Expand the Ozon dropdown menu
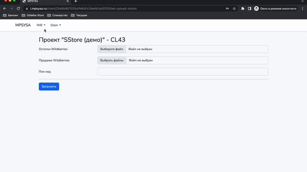 [56, 25]
